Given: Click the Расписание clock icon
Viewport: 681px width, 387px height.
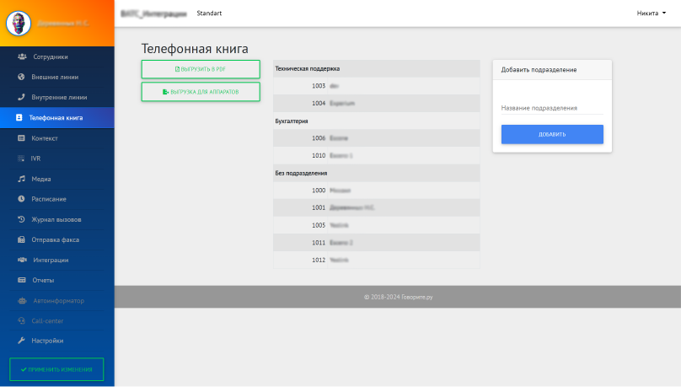Looking at the screenshot, I should pos(21,199).
